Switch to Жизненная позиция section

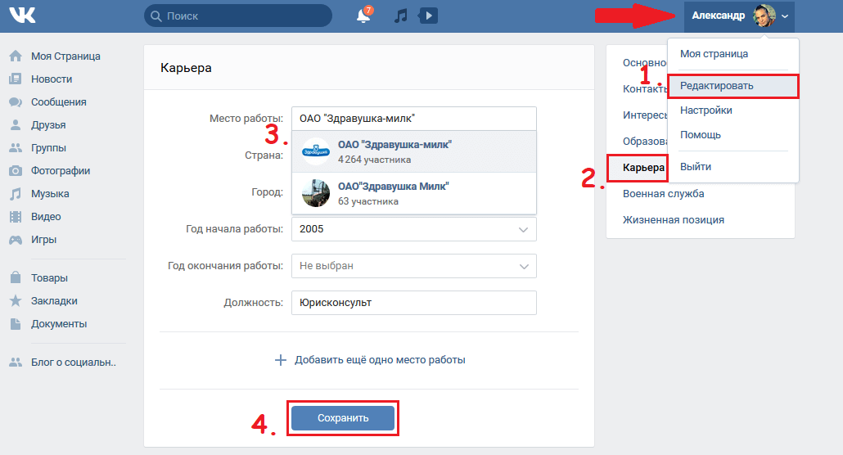(673, 220)
